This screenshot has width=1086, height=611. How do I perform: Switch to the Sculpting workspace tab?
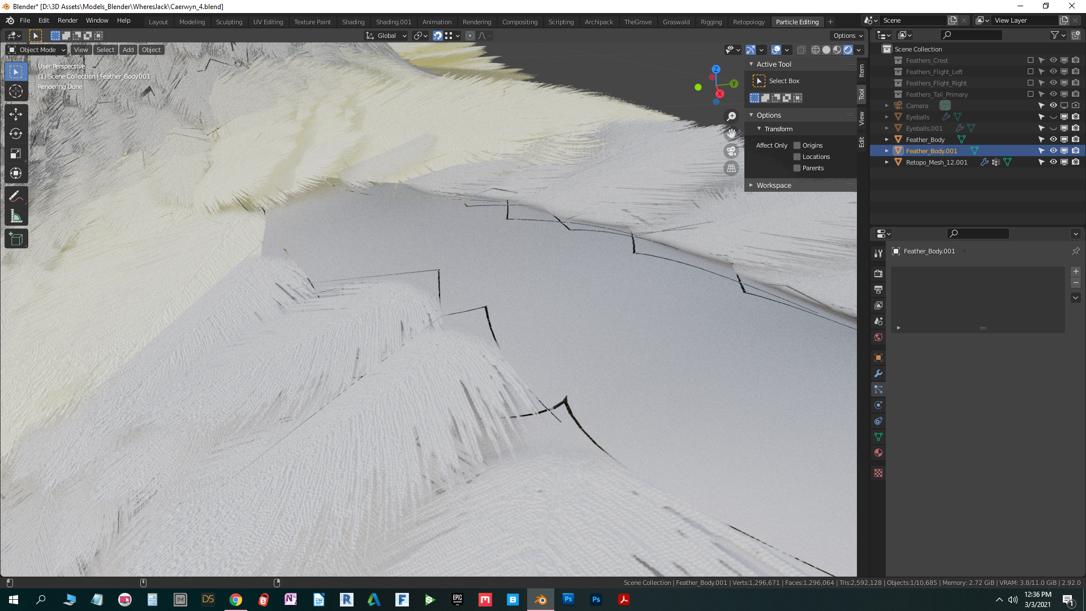229,22
